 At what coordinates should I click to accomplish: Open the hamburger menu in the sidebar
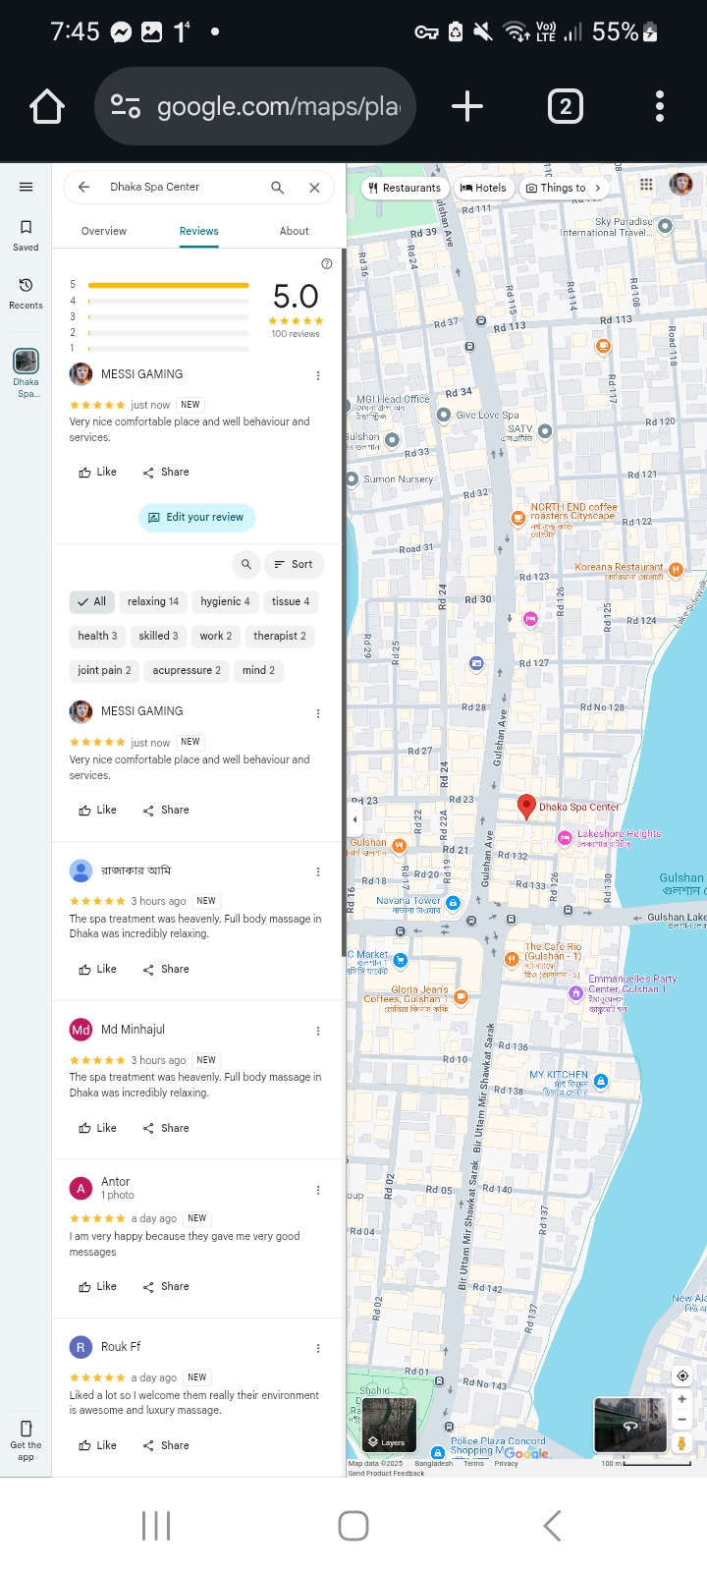pos(26,187)
